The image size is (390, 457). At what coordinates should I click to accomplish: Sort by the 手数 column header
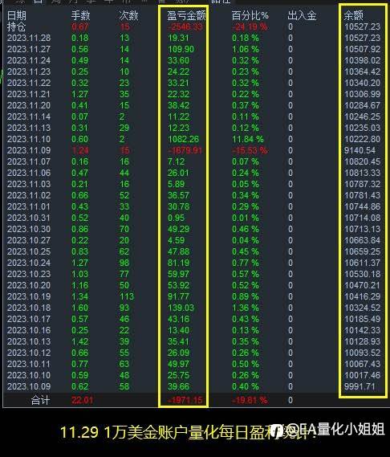pos(81,15)
